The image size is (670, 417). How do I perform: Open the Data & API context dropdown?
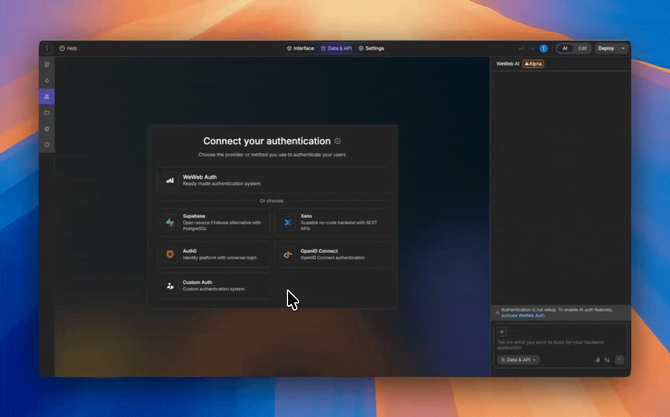[x=518, y=360]
